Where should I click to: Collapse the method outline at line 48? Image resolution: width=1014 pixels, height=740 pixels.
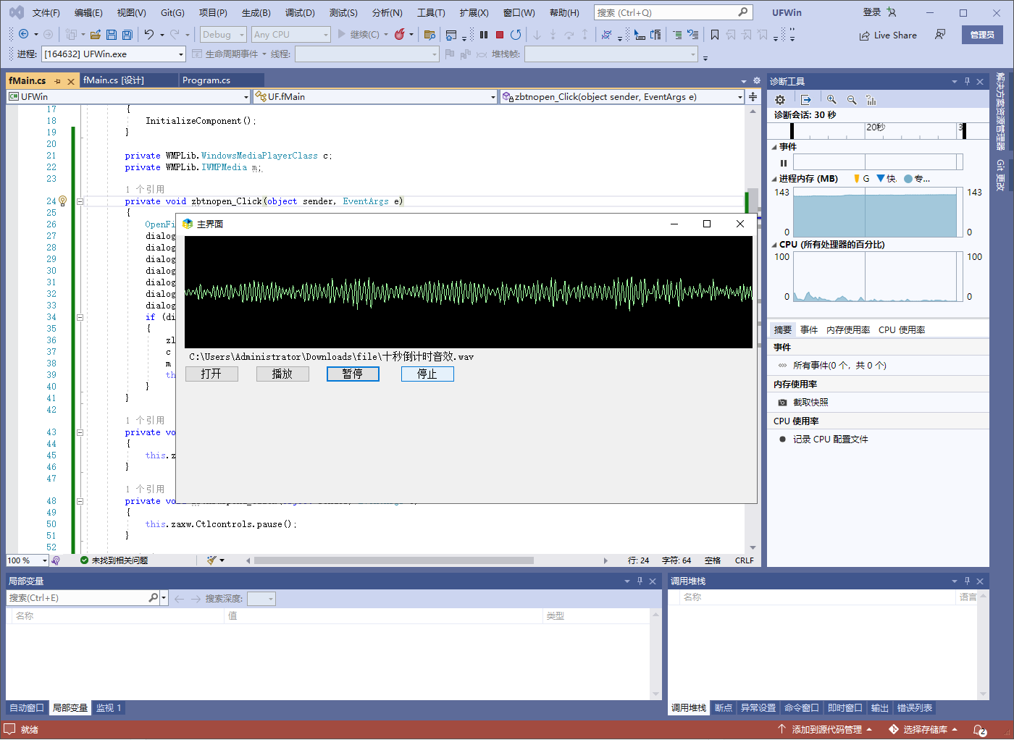pos(80,501)
